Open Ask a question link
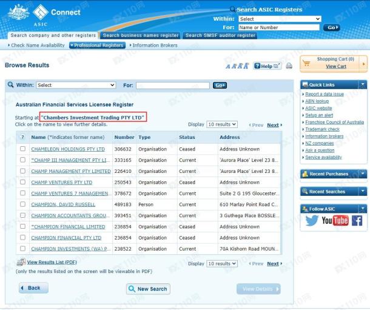Image resolution: width=370 pixels, height=310 pixels. [320, 150]
